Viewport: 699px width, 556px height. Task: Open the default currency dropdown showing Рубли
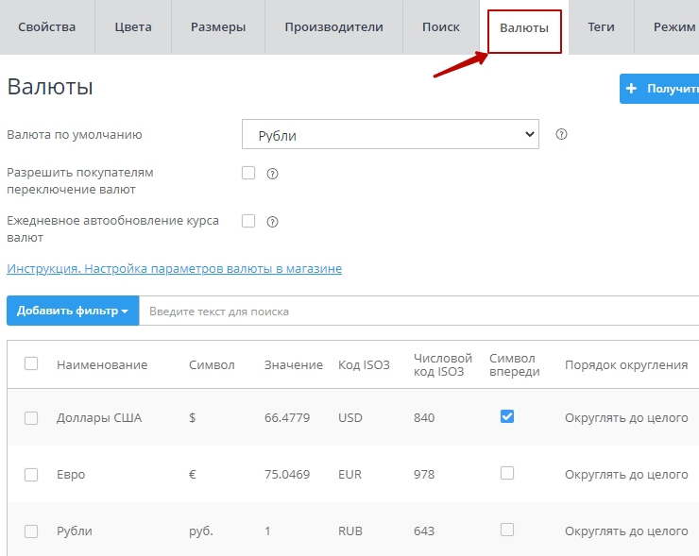(390, 135)
